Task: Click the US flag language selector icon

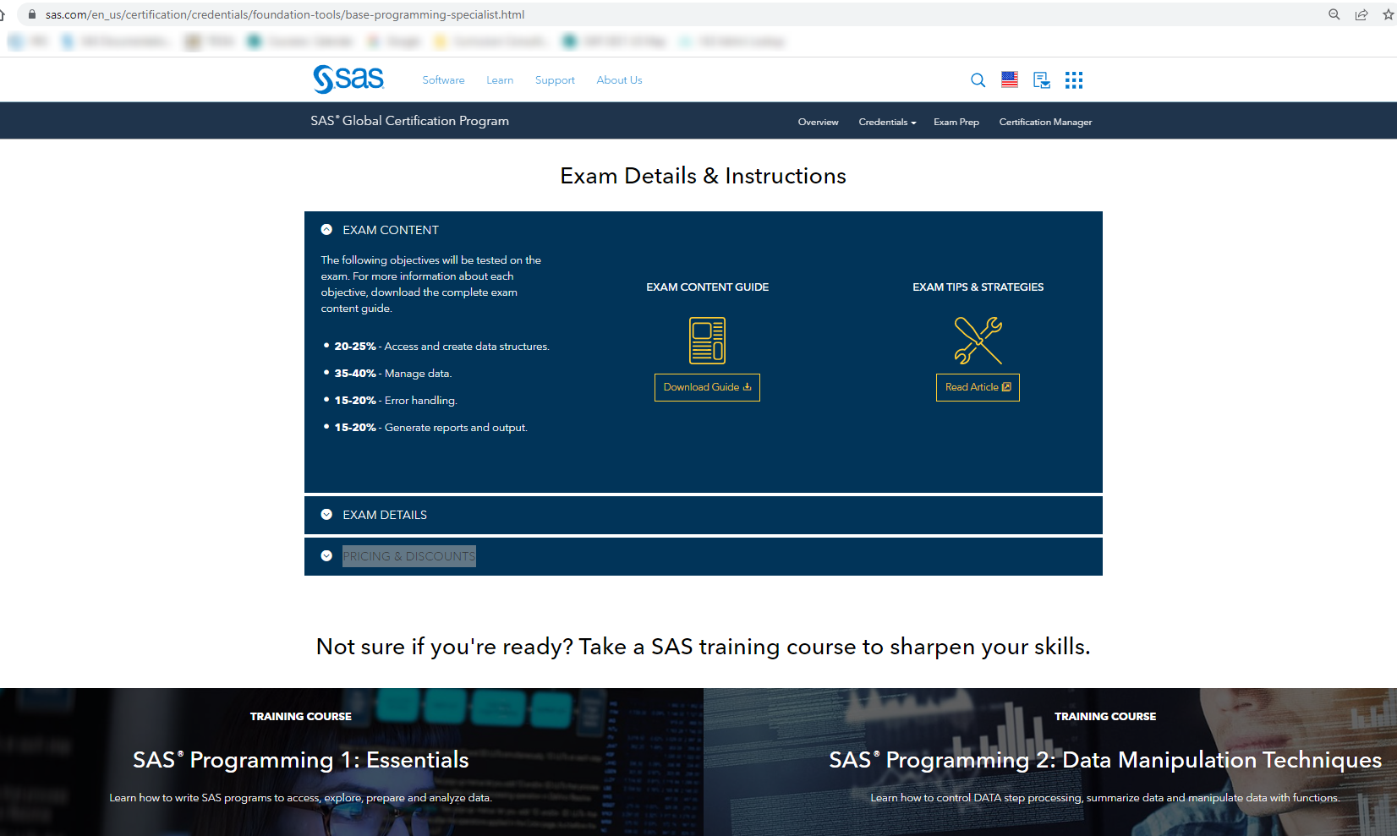Action: click(x=1009, y=79)
